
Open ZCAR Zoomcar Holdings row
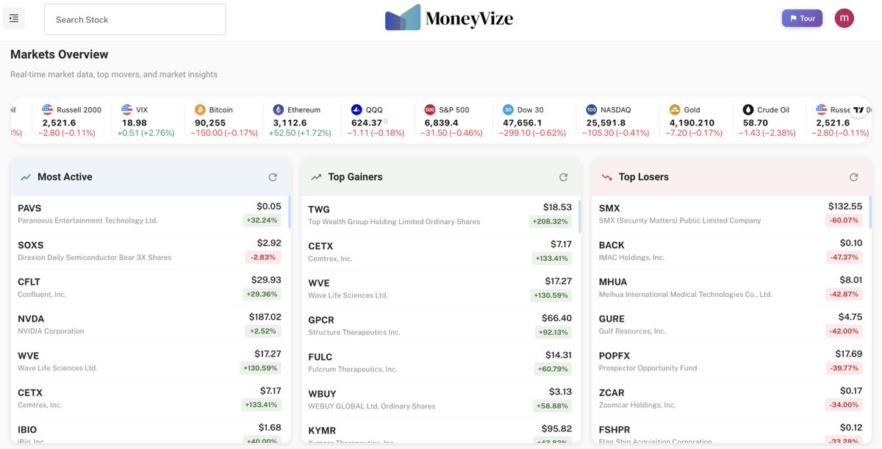[x=731, y=398]
